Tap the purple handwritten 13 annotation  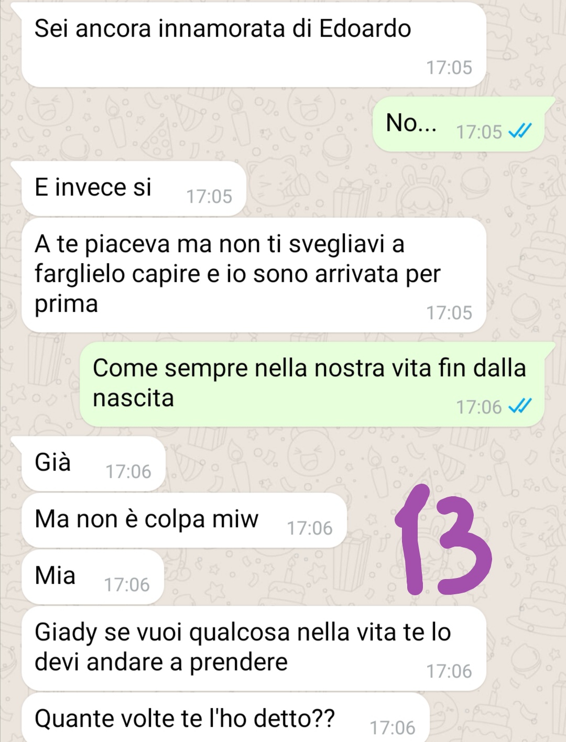pyautogui.click(x=443, y=540)
